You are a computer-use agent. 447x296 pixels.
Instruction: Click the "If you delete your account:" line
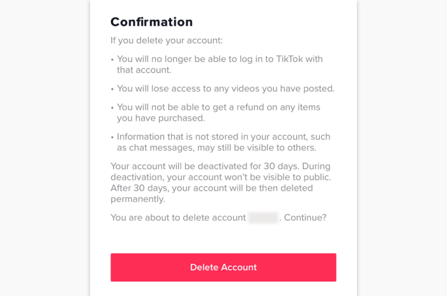click(166, 40)
